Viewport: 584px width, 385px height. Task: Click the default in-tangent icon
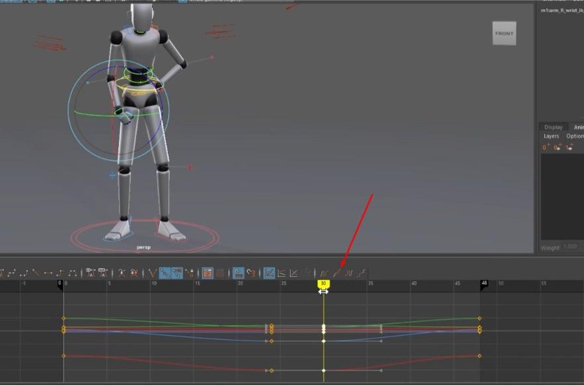[x=91, y=273]
